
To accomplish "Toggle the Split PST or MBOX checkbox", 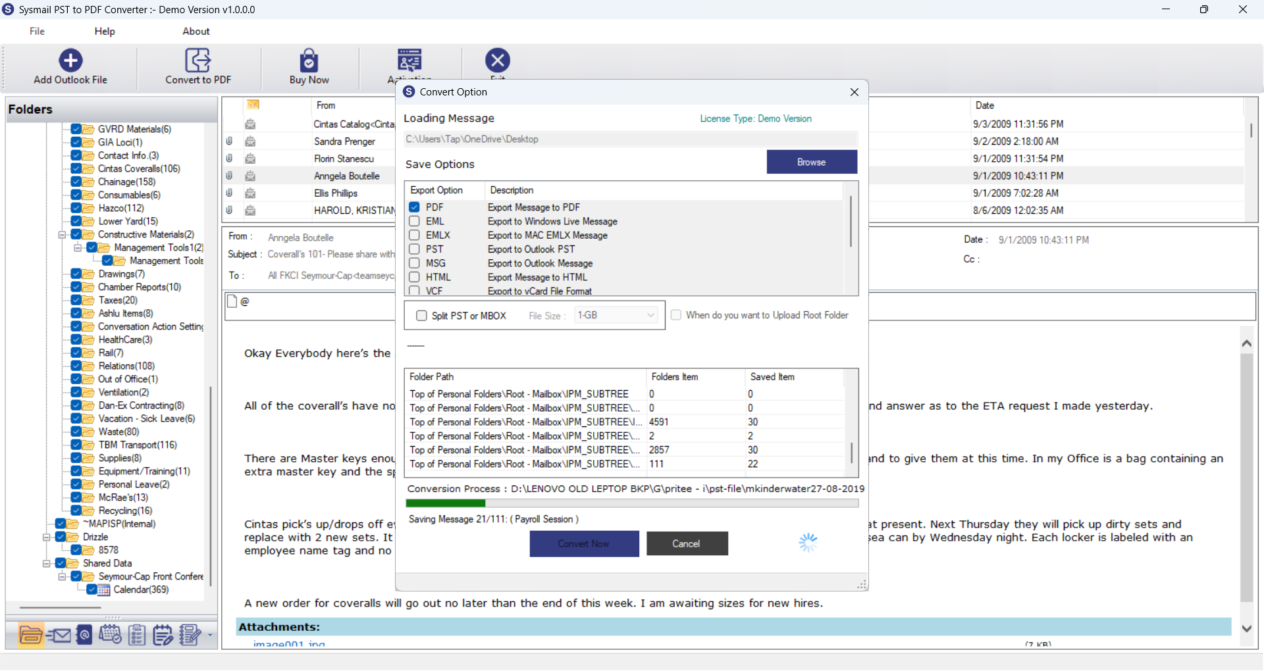I will pos(421,316).
